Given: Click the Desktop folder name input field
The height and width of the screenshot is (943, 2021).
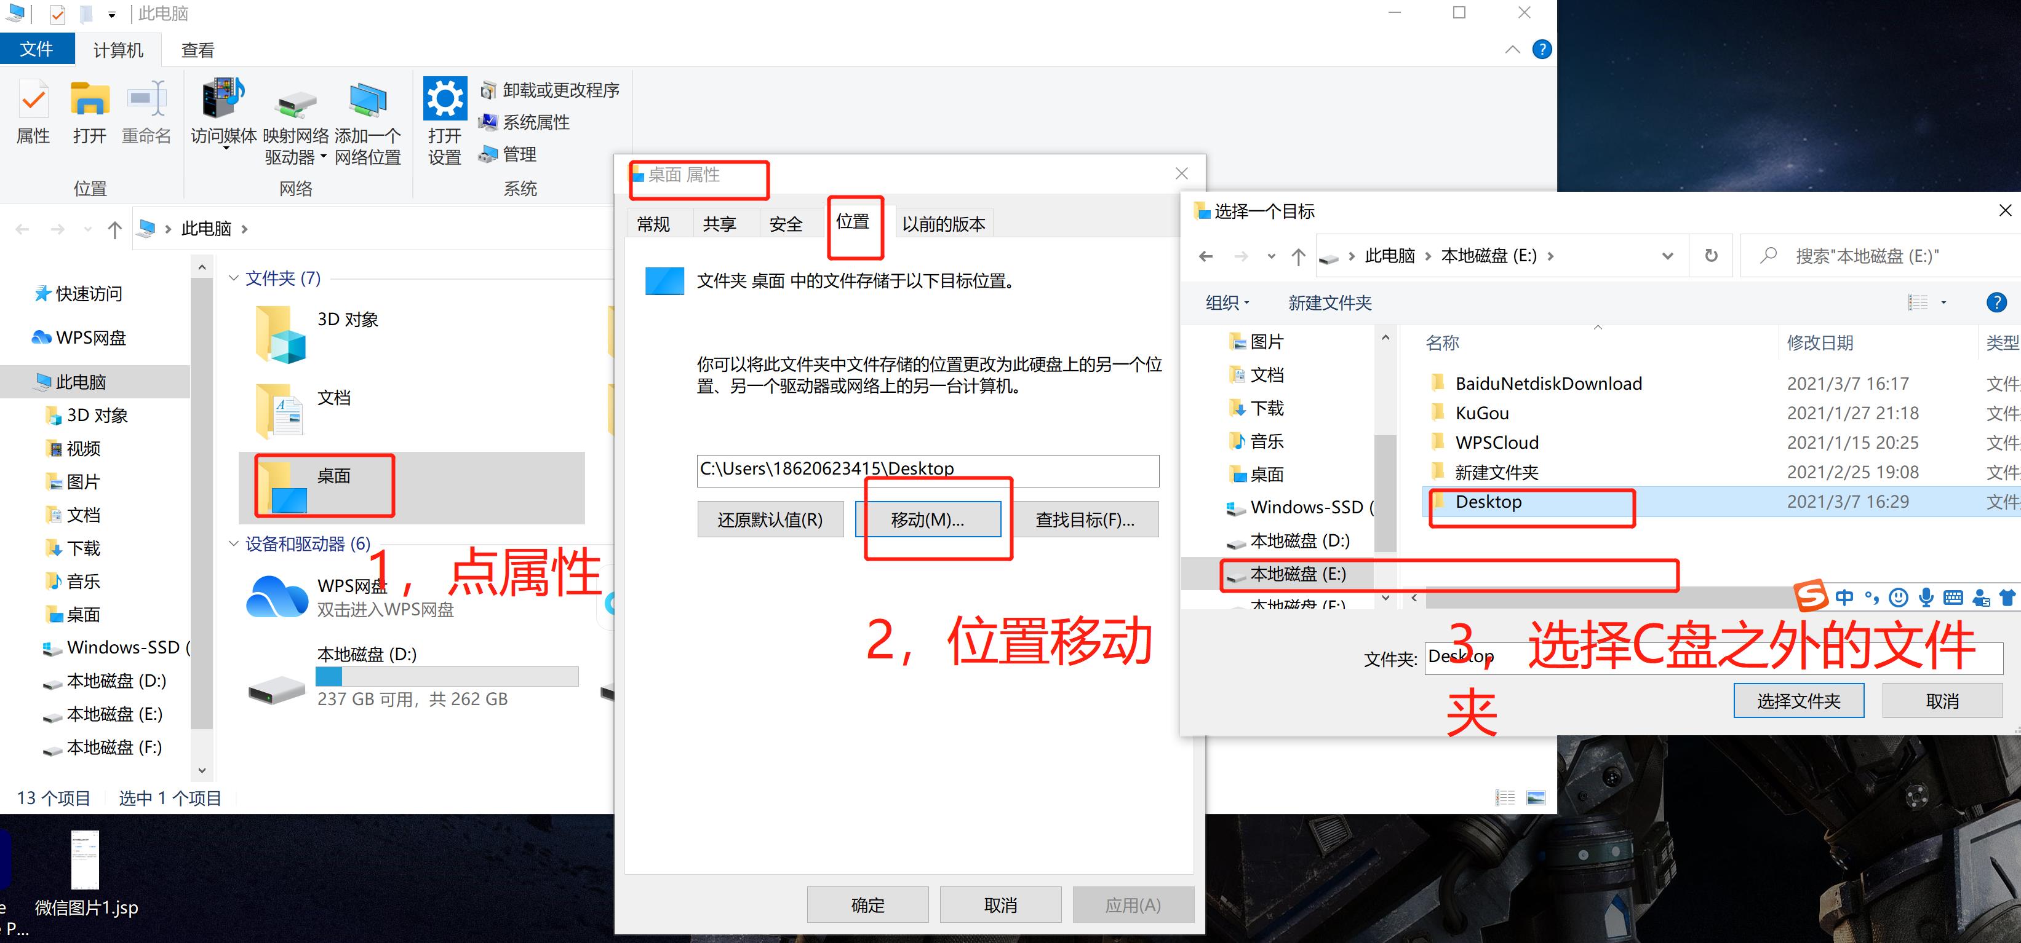Looking at the screenshot, I should click(x=1530, y=658).
